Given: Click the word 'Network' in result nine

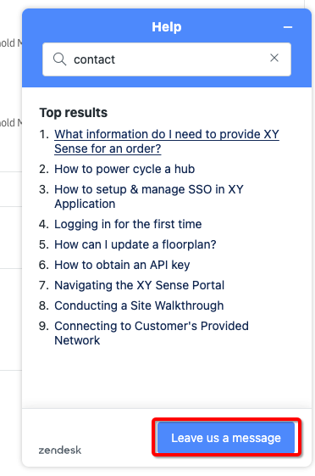Looking at the screenshot, I should point(77,340).
